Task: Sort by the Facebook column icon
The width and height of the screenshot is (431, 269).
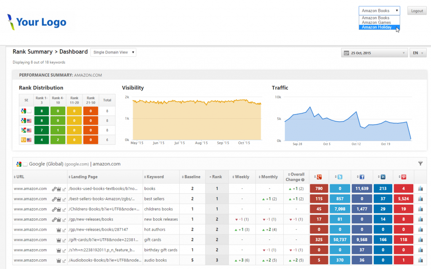Action: coord(362,177)
